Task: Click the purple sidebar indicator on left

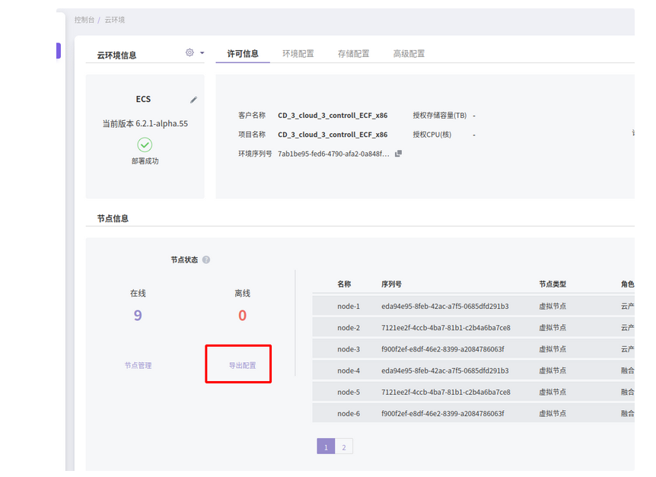Action: [x=58, y=51]
